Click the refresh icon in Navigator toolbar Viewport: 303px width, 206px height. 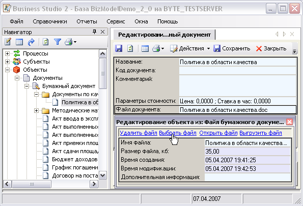click(46, 42)
